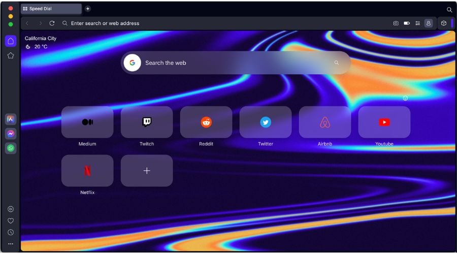457x254 pixels.
Task: Open the Reddit speed dial tile
Action: click(x=206, y=122)
